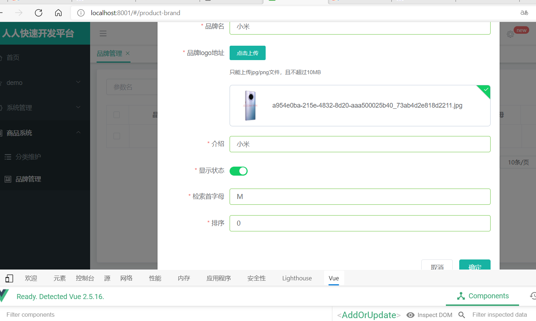The height and width of the screenshot is (321, 536).
Task: Switch to the 控制台 DevTools tab
Action: click(x=85, y=278)
